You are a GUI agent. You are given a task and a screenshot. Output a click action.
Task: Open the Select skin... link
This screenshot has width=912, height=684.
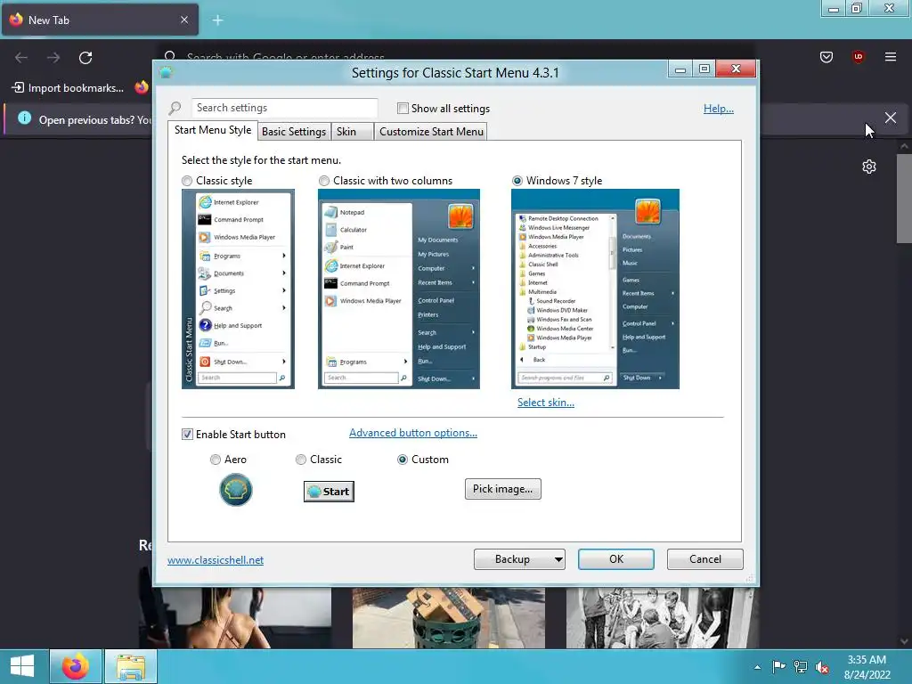tap(546, 403)
